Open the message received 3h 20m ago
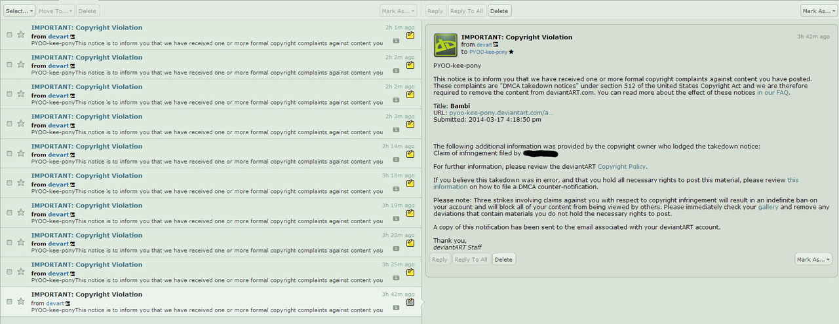This screenshot has height=324, width=839. pyautogui.click(x=87, y=235)
